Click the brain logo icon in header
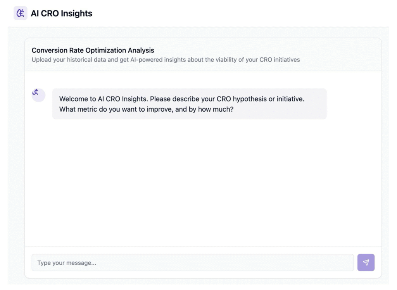Screen dimensions: 397x290 pos(20,14)
